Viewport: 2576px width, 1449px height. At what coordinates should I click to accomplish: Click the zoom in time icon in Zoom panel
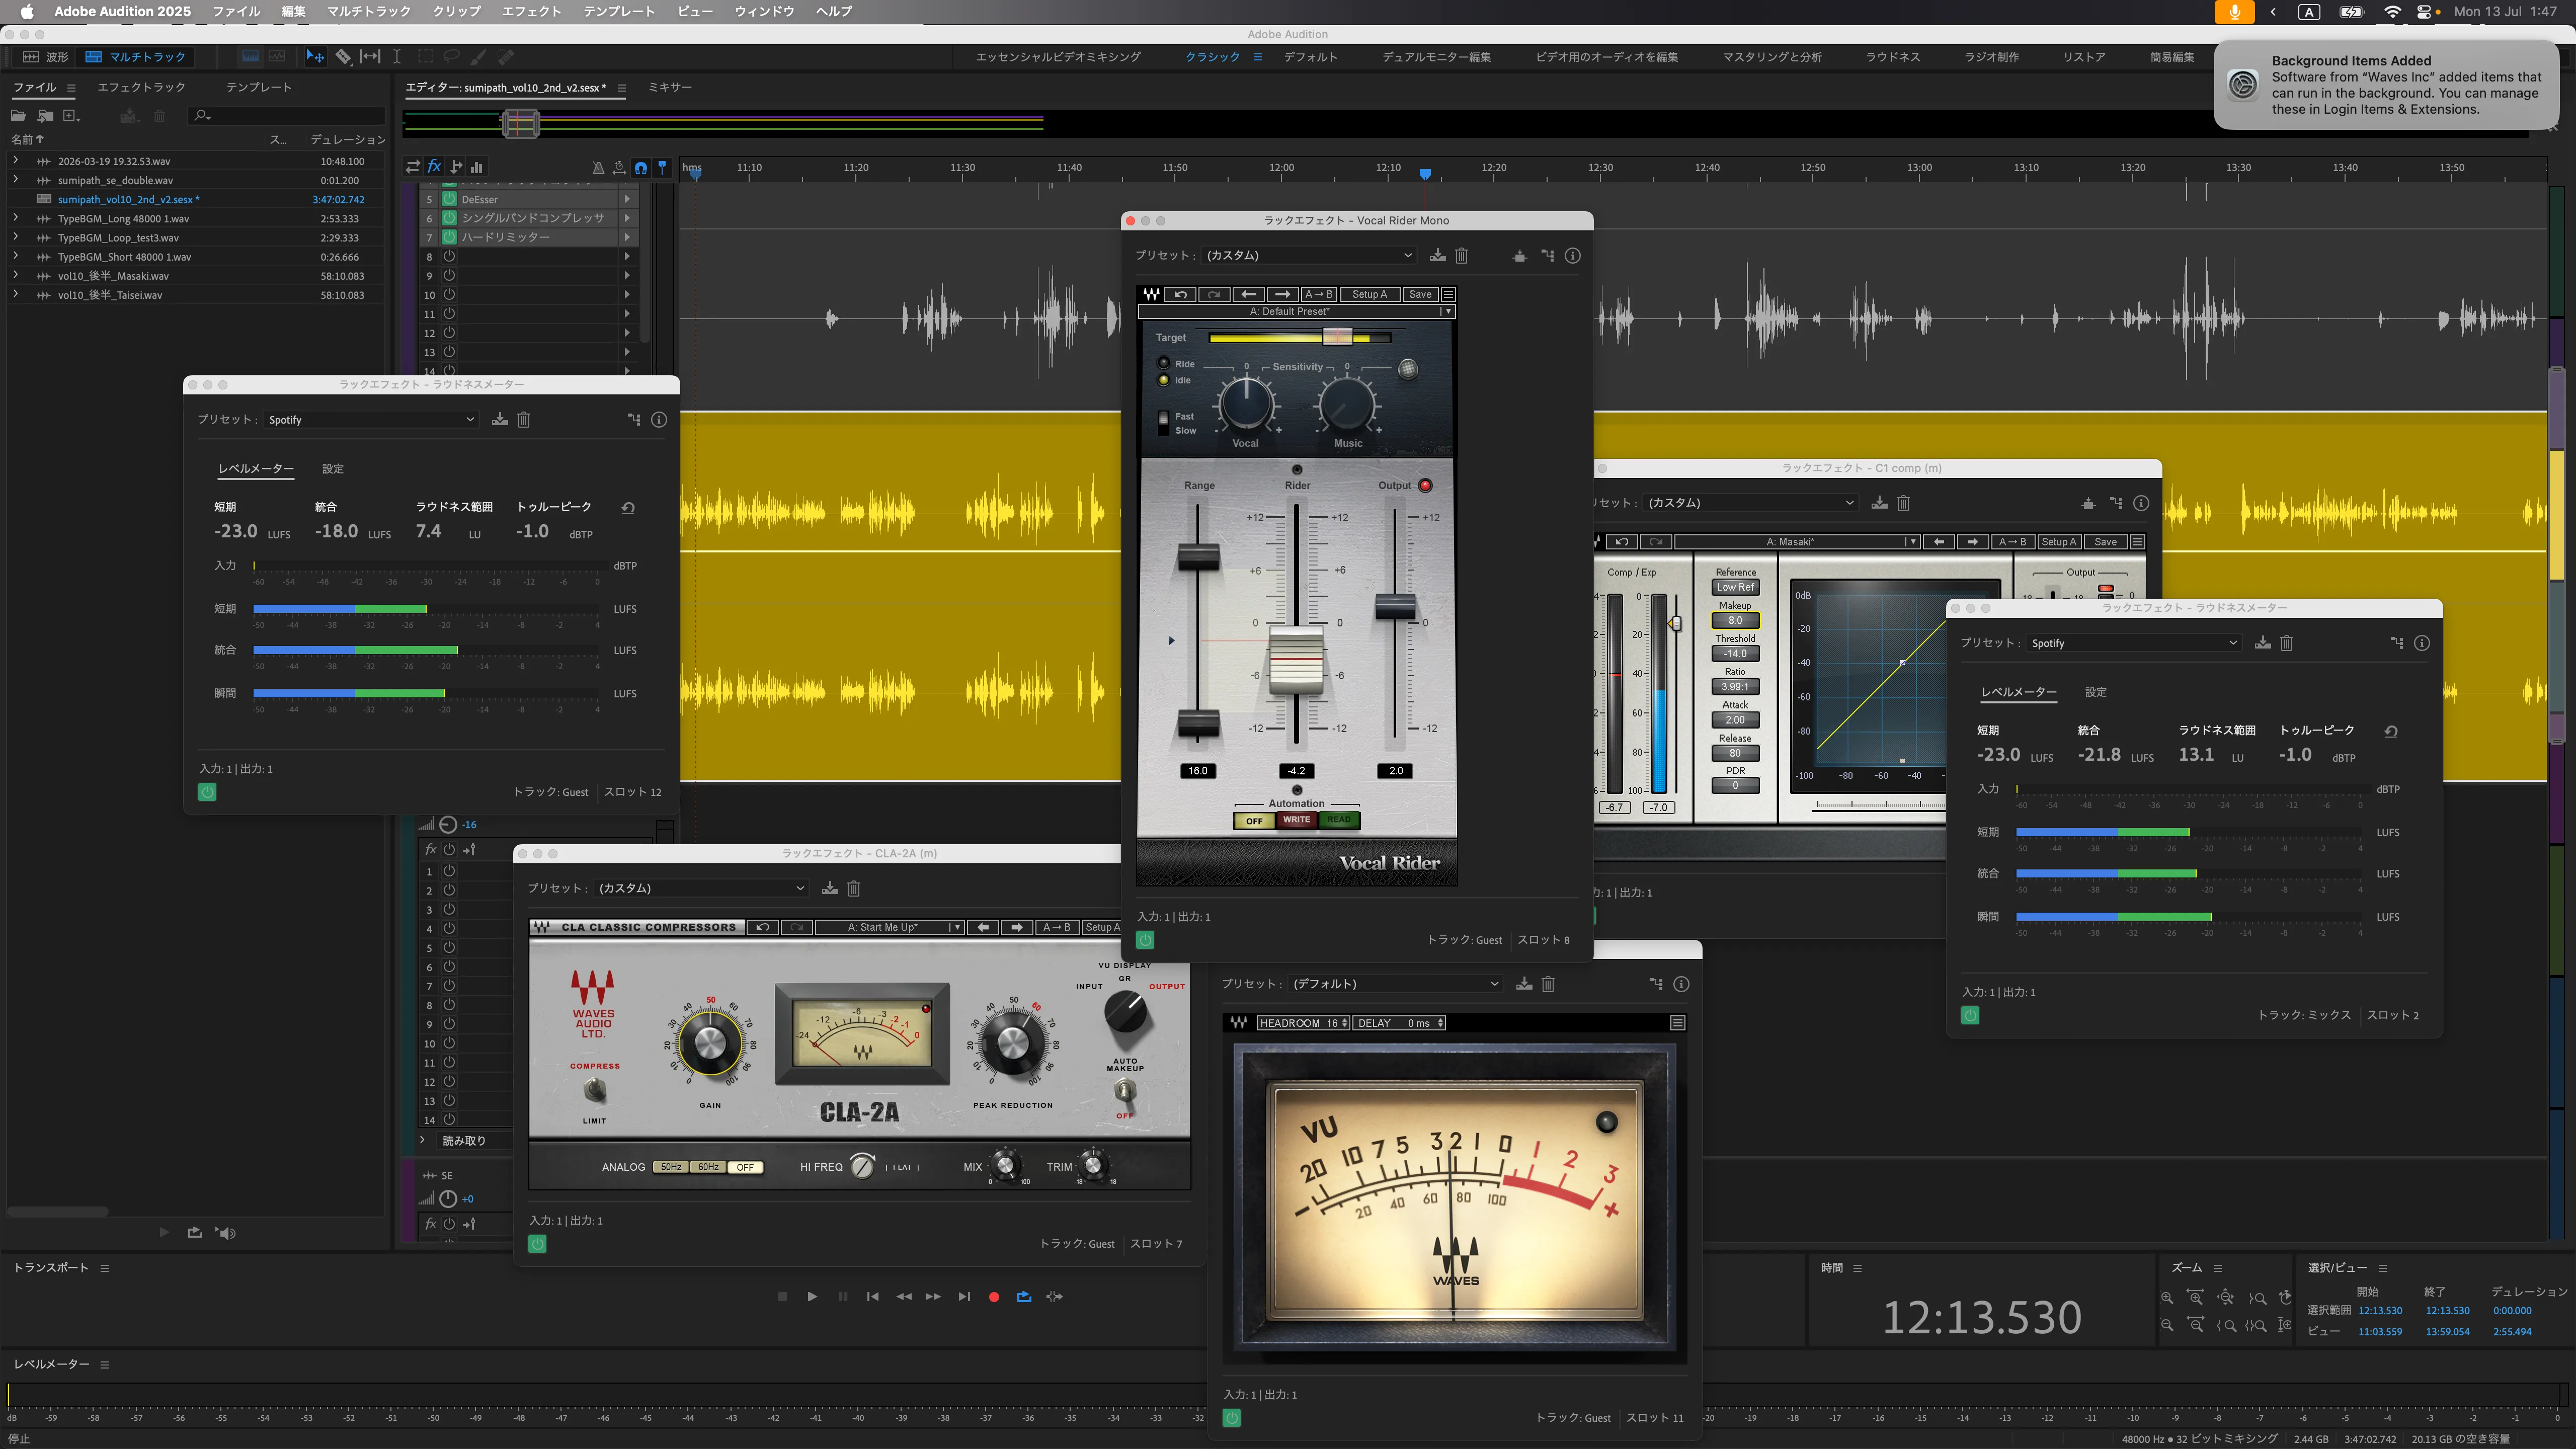tap(2196, 1298)
